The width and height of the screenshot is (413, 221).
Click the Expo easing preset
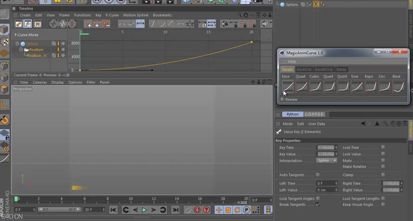point(371,86)
